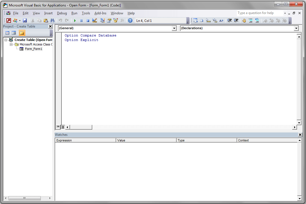Click the Expression column header in Watches
The width and height of the screenshot is (306, 204).
(x=85, y=140)
